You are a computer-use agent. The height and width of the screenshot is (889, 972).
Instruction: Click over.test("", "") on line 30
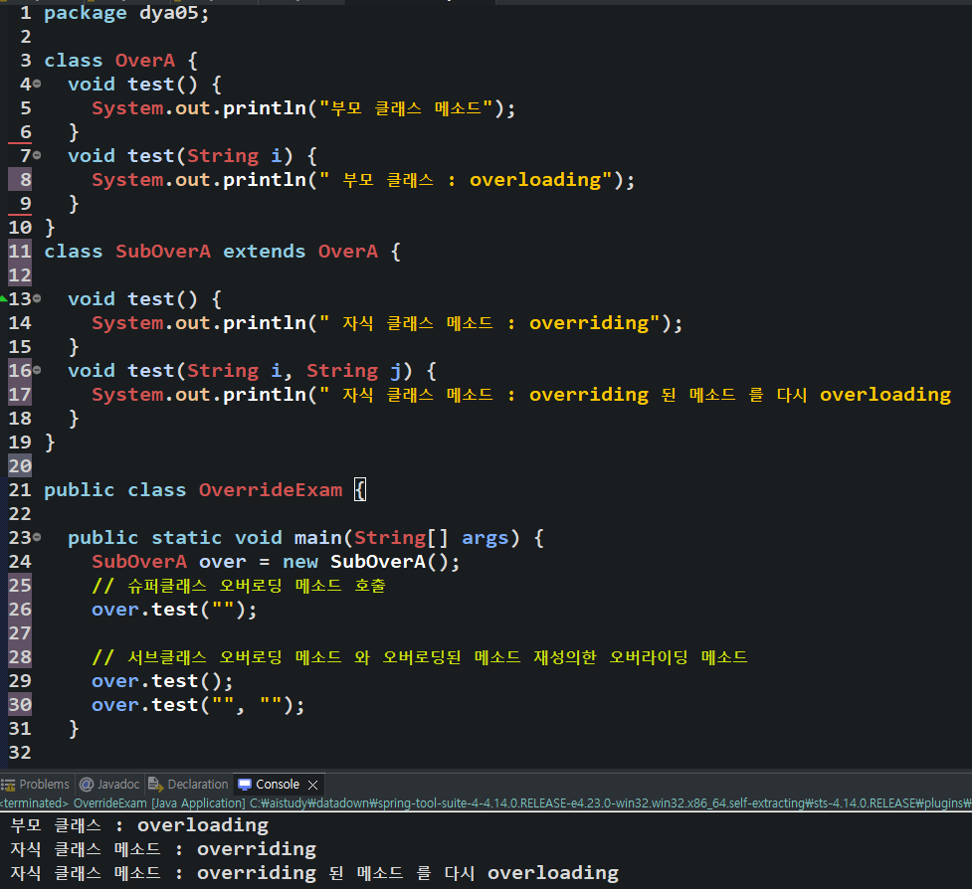[198, 705]
